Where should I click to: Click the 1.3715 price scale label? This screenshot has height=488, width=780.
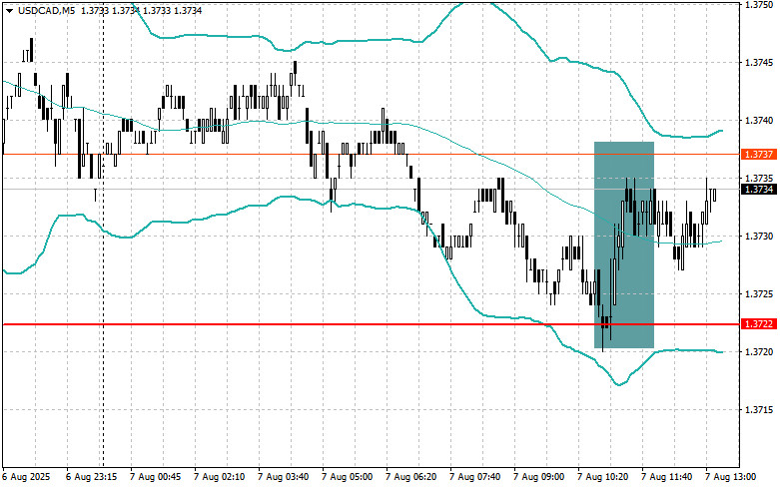click(x=759, y=410)
